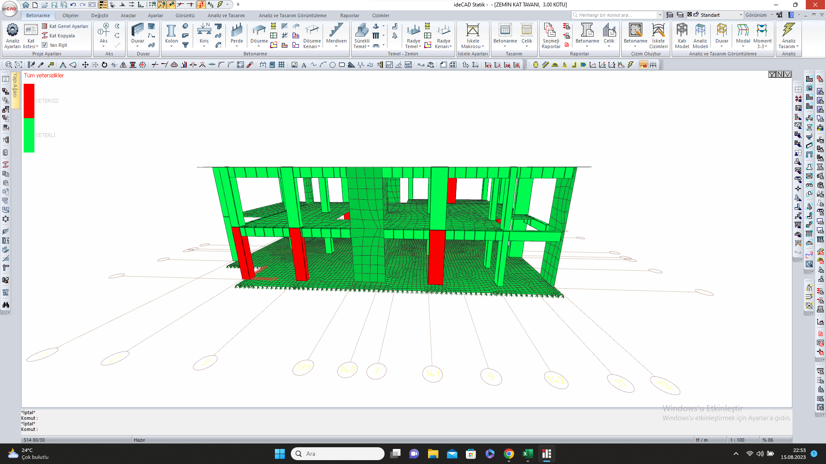Click the Home icon in quick access bar
826x464 pixels.
tap(26, 5)
